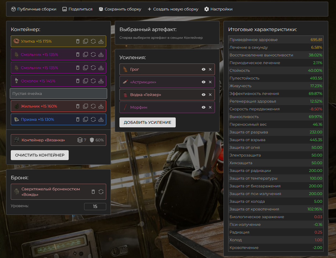Screen dimensions: 336x258
Task: Swap the armor using the refresh icon
Action: click(x=101, y=192)
